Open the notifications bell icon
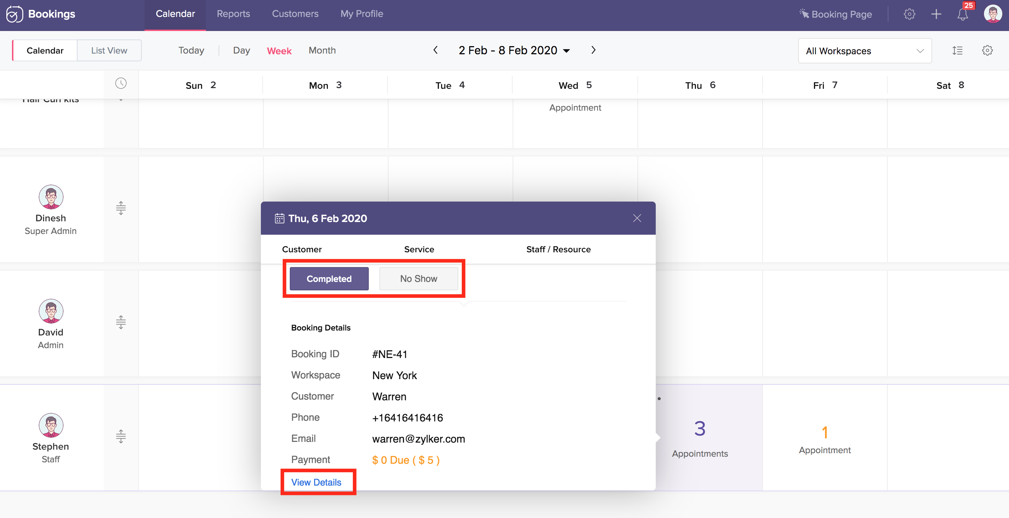This screenshot has width=1009, height=518. (x=962, y=14)
